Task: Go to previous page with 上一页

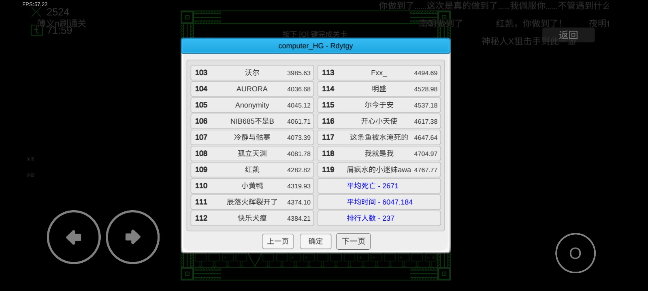Action: [x=278, y=241]
